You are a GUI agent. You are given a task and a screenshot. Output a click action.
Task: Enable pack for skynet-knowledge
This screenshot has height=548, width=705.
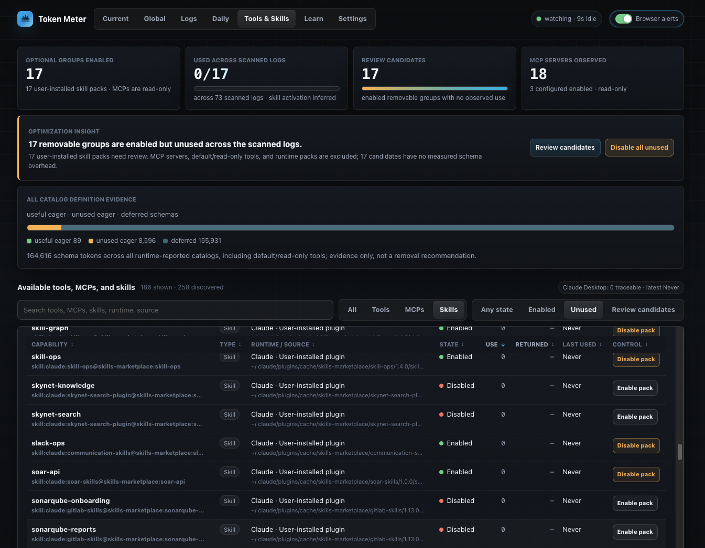pos(635,388)
